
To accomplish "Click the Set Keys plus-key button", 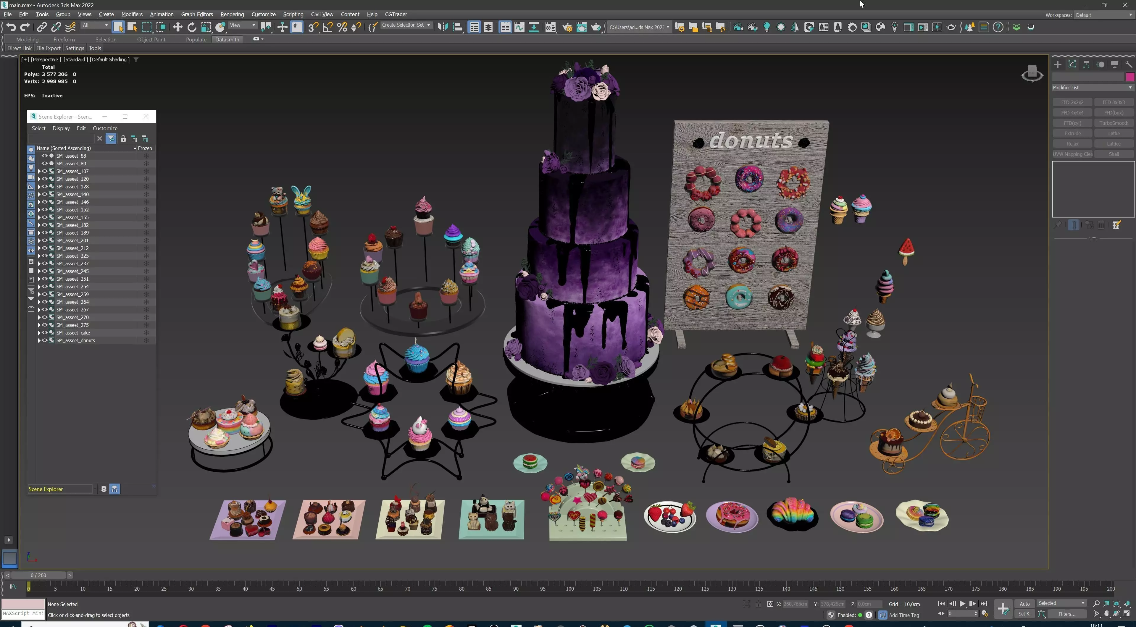I will pos(1003,609).
